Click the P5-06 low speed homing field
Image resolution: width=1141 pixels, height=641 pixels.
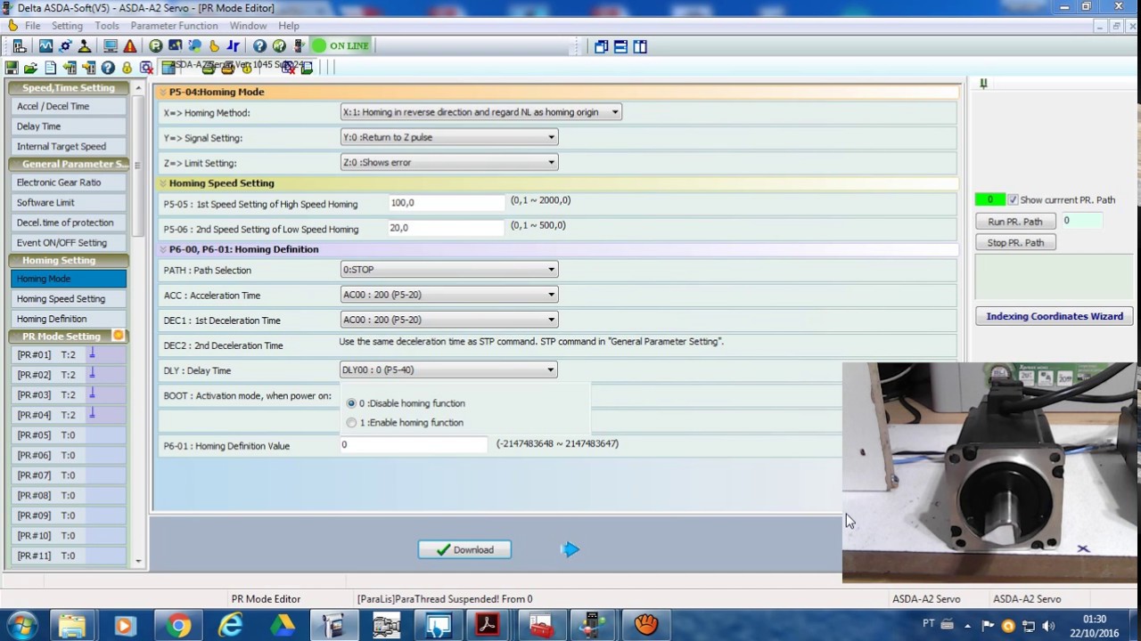[446, 228]
